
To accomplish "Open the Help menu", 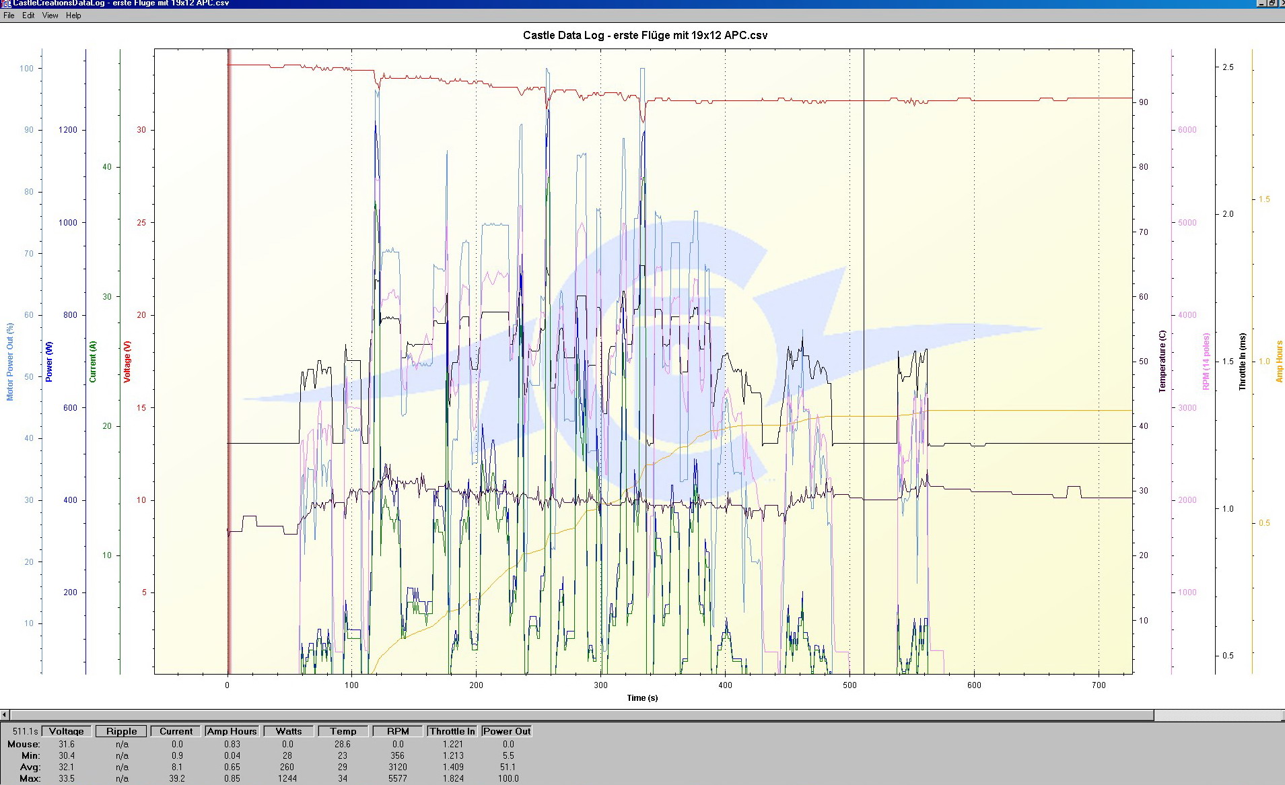I will (x=73, y=15).
